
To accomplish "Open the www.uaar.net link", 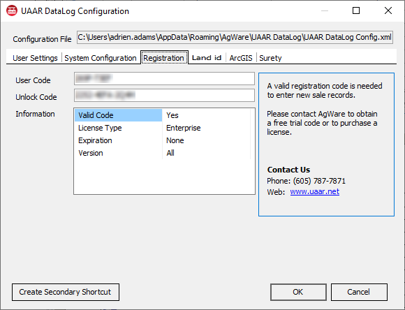I will 315,192.
